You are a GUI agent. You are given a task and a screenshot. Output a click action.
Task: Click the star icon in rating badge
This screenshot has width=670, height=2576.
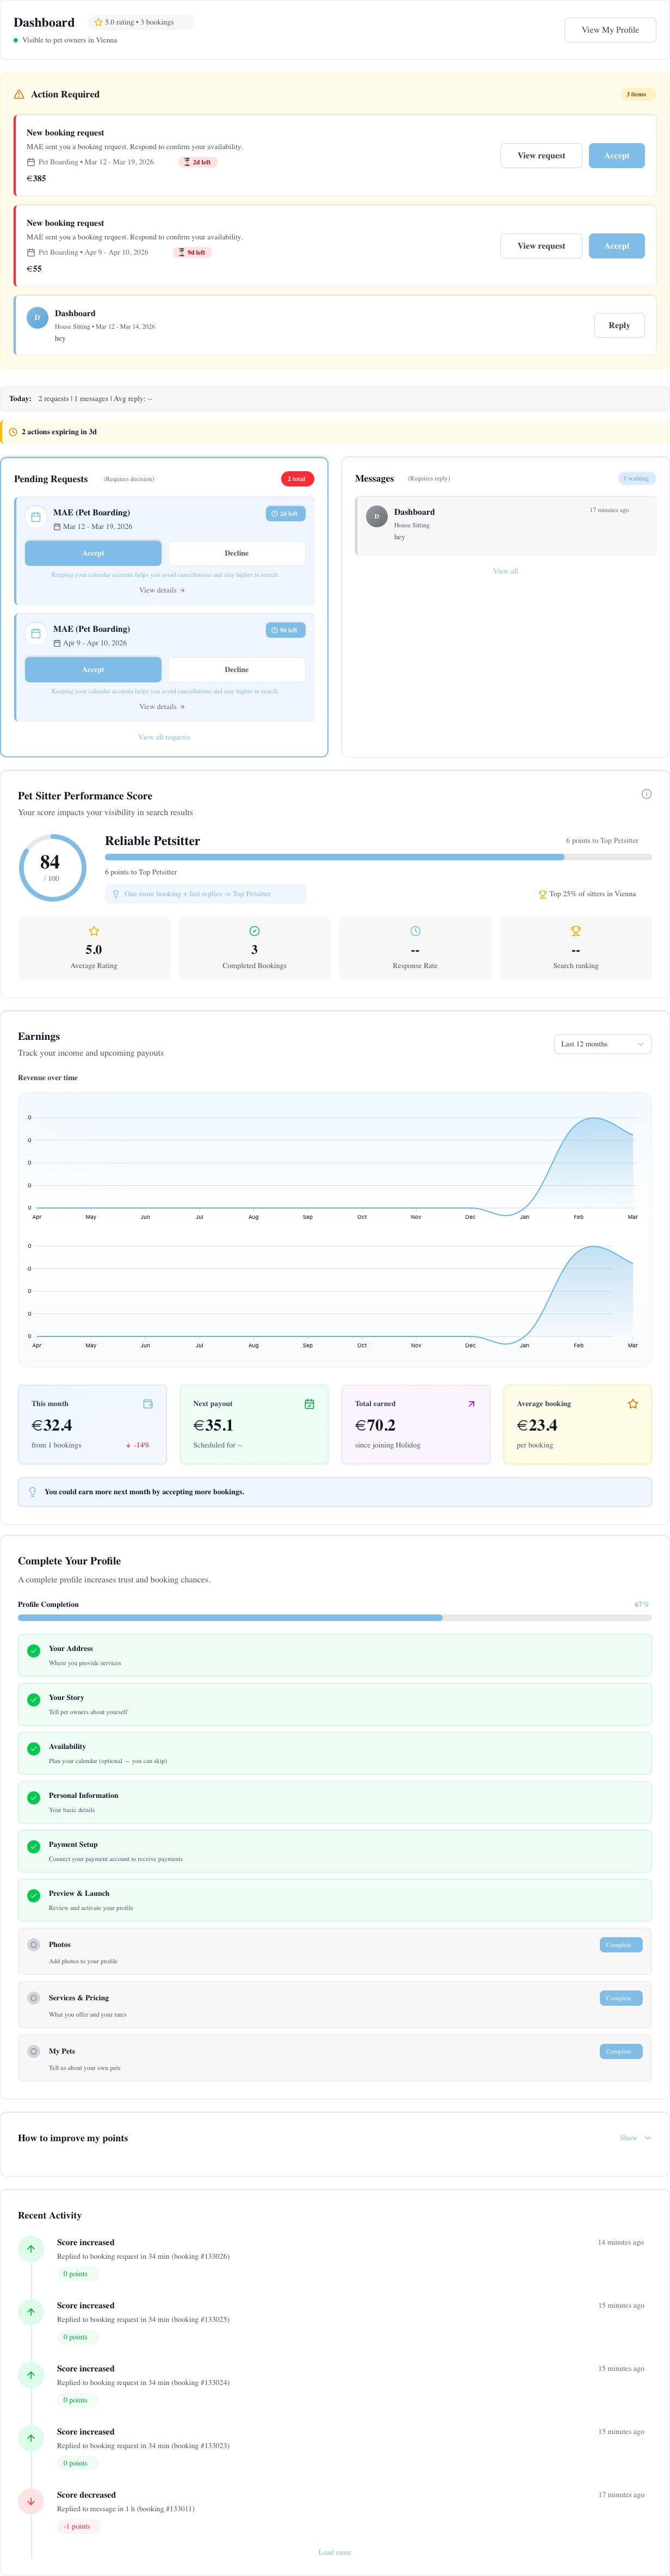coord(98,22)
